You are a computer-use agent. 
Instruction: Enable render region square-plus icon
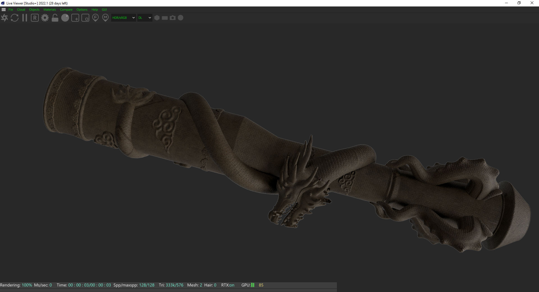75,18
